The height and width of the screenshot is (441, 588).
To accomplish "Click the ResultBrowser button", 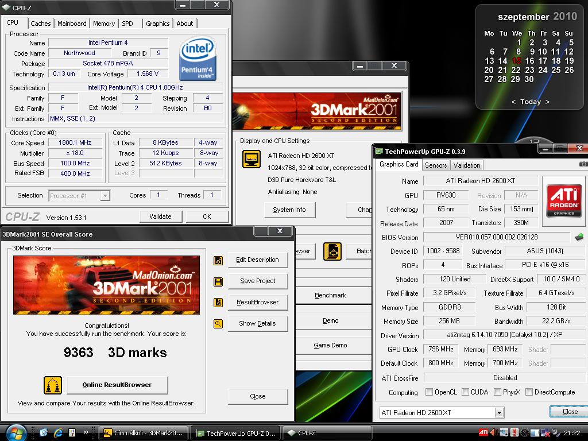I will [258, 302].
